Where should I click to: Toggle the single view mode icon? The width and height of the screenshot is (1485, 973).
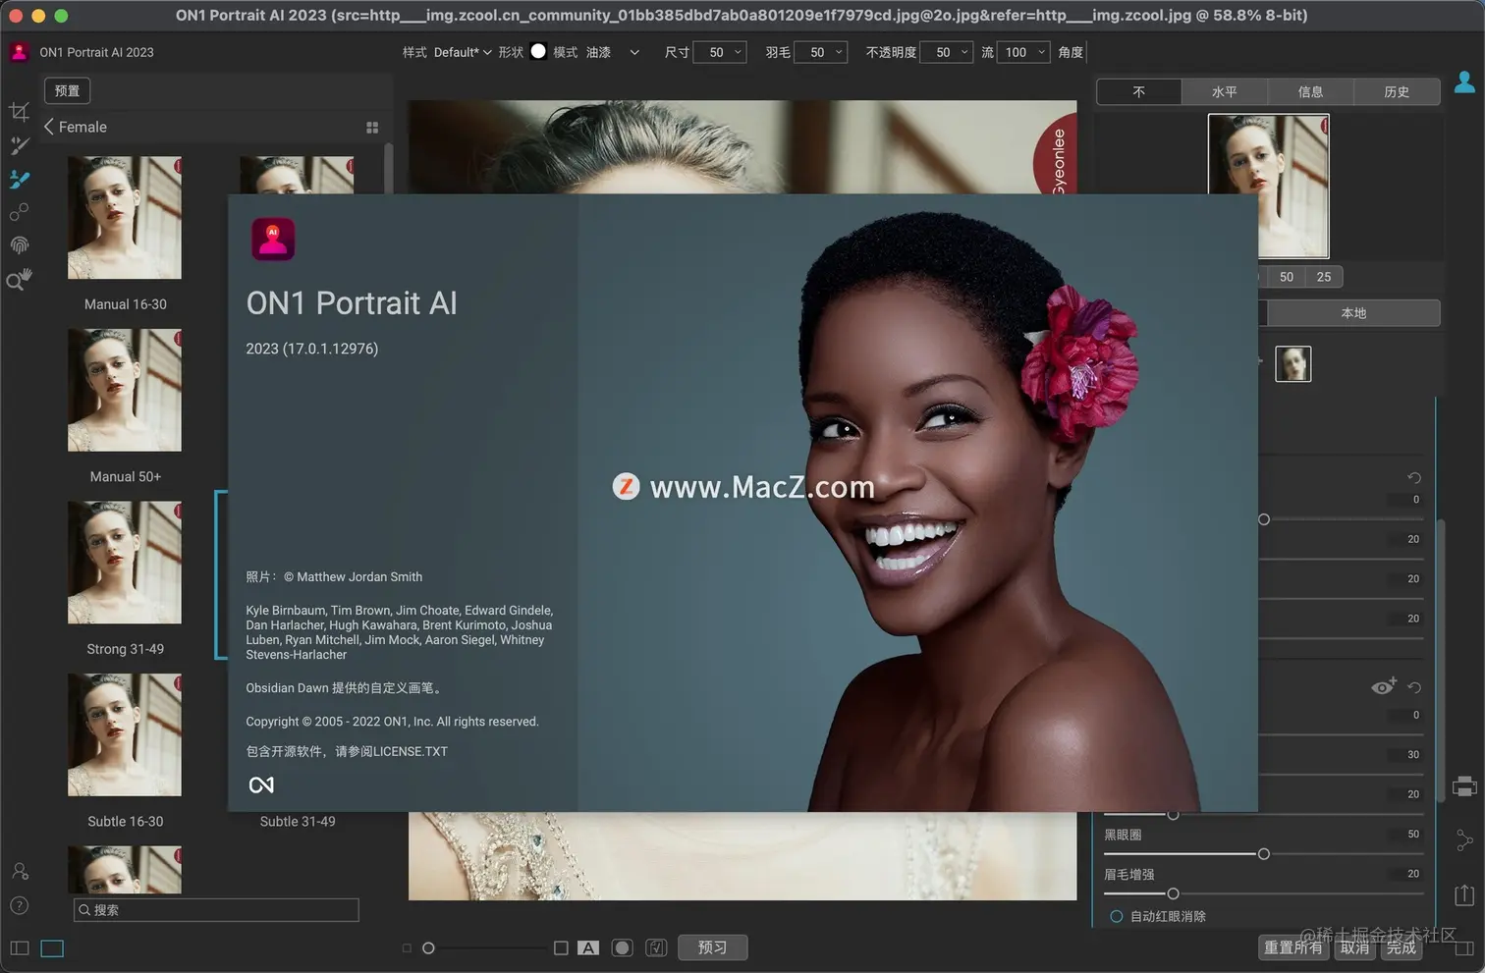tap(52, 948)
